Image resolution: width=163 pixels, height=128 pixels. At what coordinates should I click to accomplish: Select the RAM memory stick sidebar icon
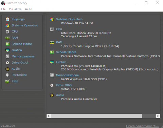[x=7, y=38]
